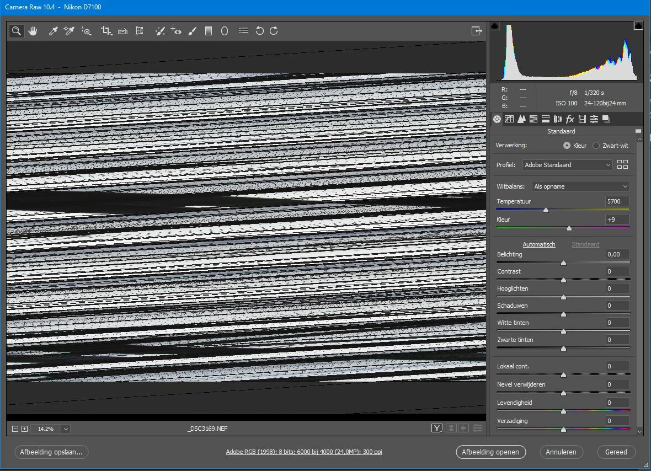Viewport: 651px width, 471px height.
Task: Switch to the Detail tab
Action: (521, 120)
